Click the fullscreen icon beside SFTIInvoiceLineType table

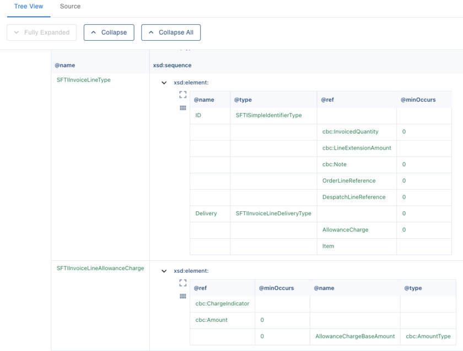pos(183,95)
